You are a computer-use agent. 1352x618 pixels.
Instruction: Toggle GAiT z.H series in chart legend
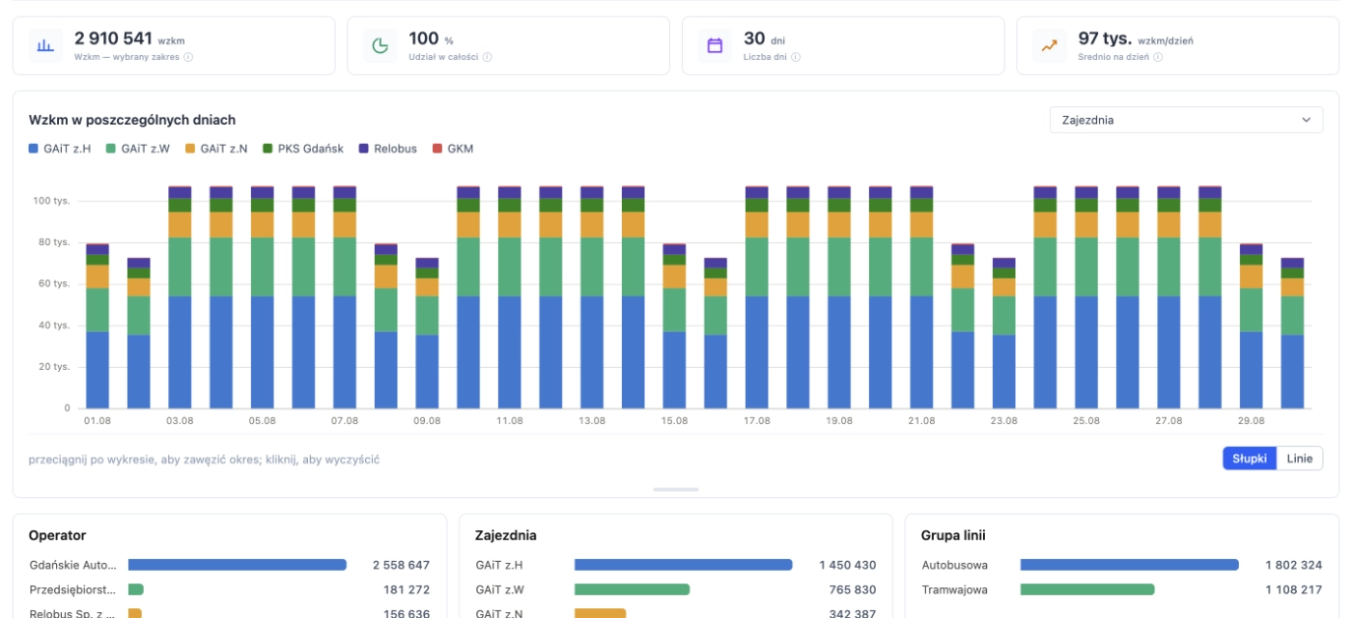[60, 149]
